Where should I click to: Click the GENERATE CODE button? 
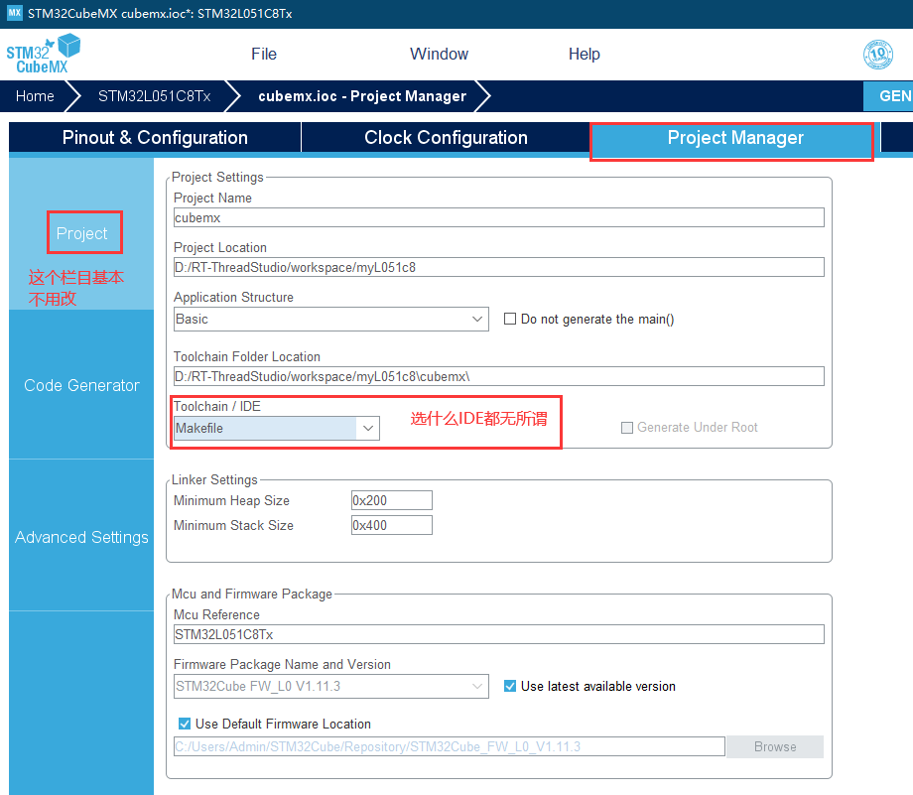coord(888,96)
